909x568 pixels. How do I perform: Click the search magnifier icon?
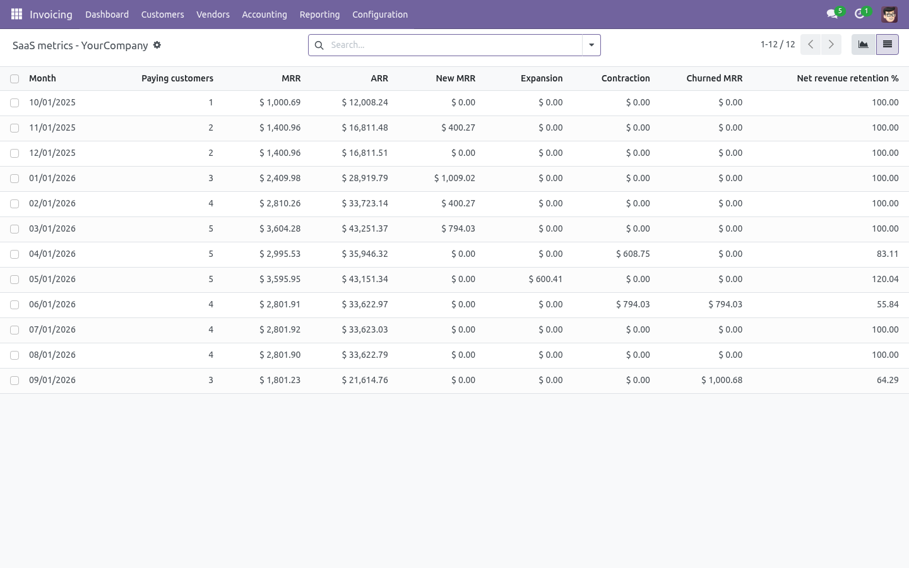(x=319, y=45)
